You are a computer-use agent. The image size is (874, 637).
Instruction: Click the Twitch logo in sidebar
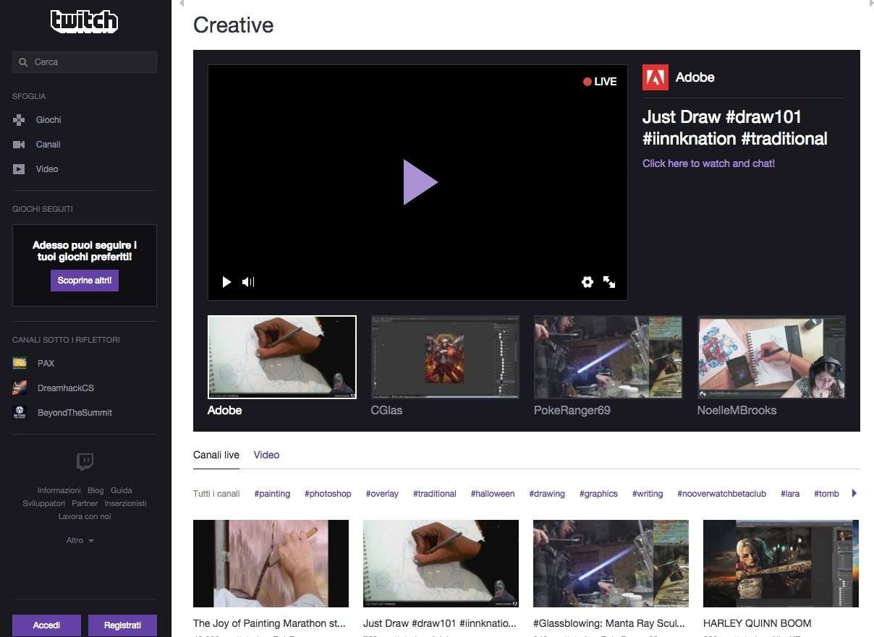point(84,21)
